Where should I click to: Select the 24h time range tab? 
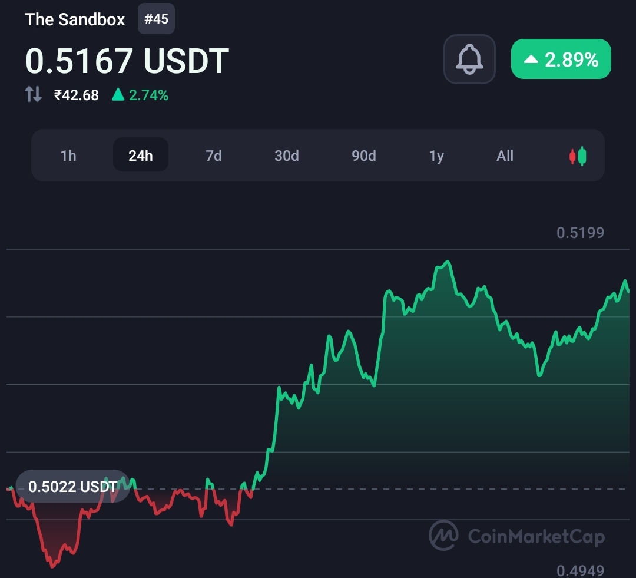tap(140, 154)
